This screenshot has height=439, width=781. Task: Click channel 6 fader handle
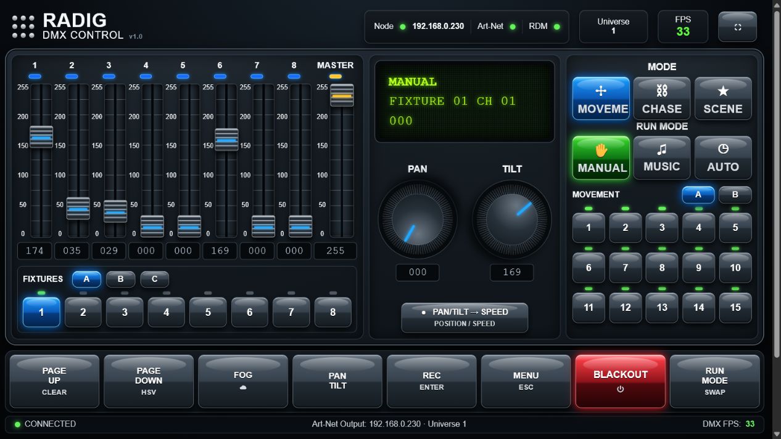(226, 140)
